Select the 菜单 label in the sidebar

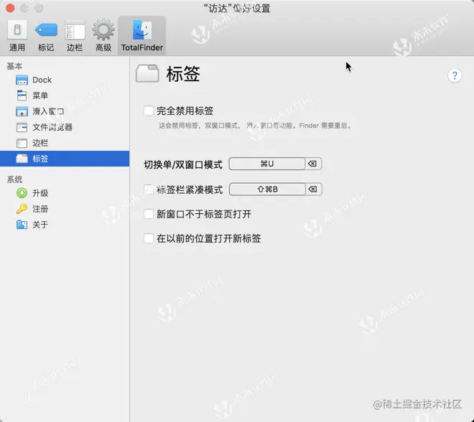[40, 95]
